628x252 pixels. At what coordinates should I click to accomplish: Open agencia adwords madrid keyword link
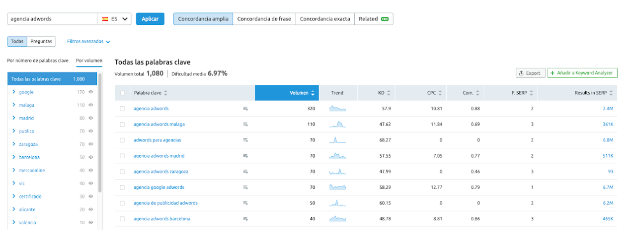tap(159, 156)
